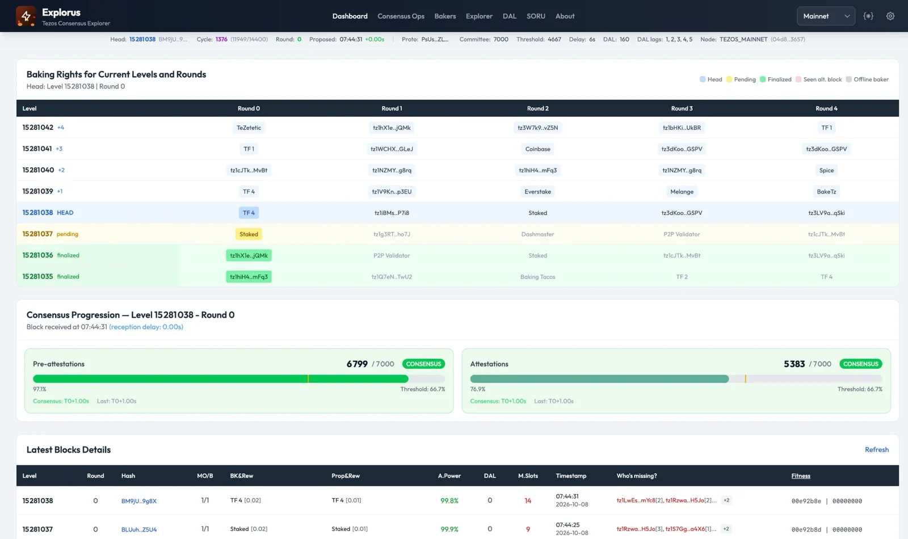Select green tz1hX1e..jQMk baker for level 15281036
This screenshot has height=539, width=908.
pos(249,255)
